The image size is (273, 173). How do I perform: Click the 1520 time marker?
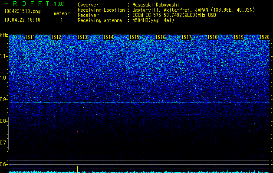[264, 37]
